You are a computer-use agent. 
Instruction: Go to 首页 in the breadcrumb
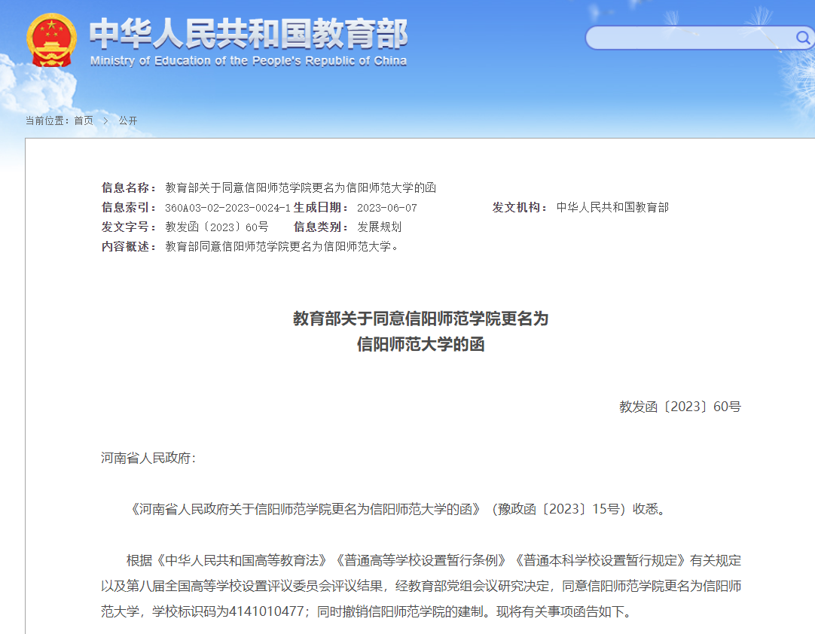pyautogui.click(x=84, y=120)
